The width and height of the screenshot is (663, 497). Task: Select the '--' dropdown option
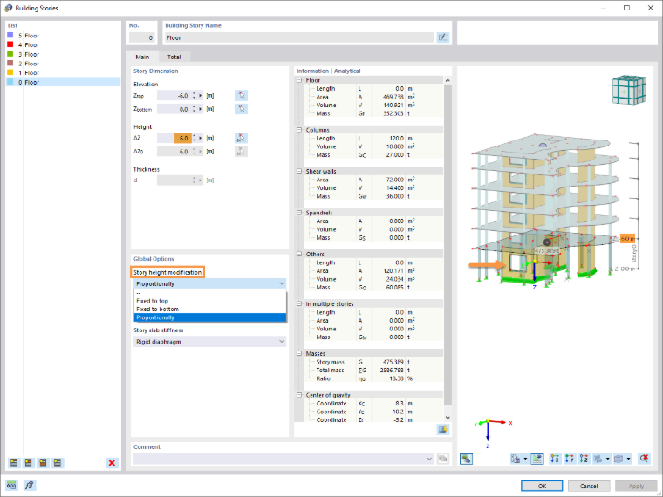[x=209, y=293]
